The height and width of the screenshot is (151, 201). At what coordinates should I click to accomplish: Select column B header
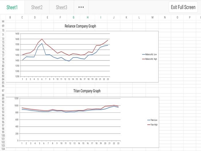(10, 17)
